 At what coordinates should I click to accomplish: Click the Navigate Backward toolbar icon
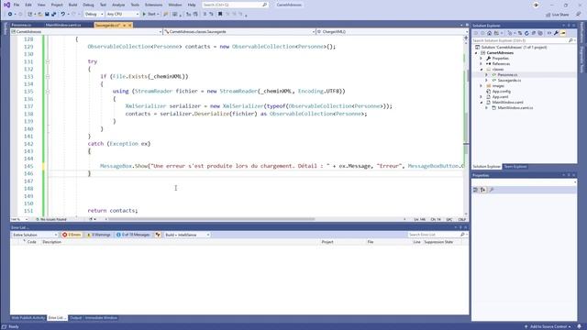10,15
